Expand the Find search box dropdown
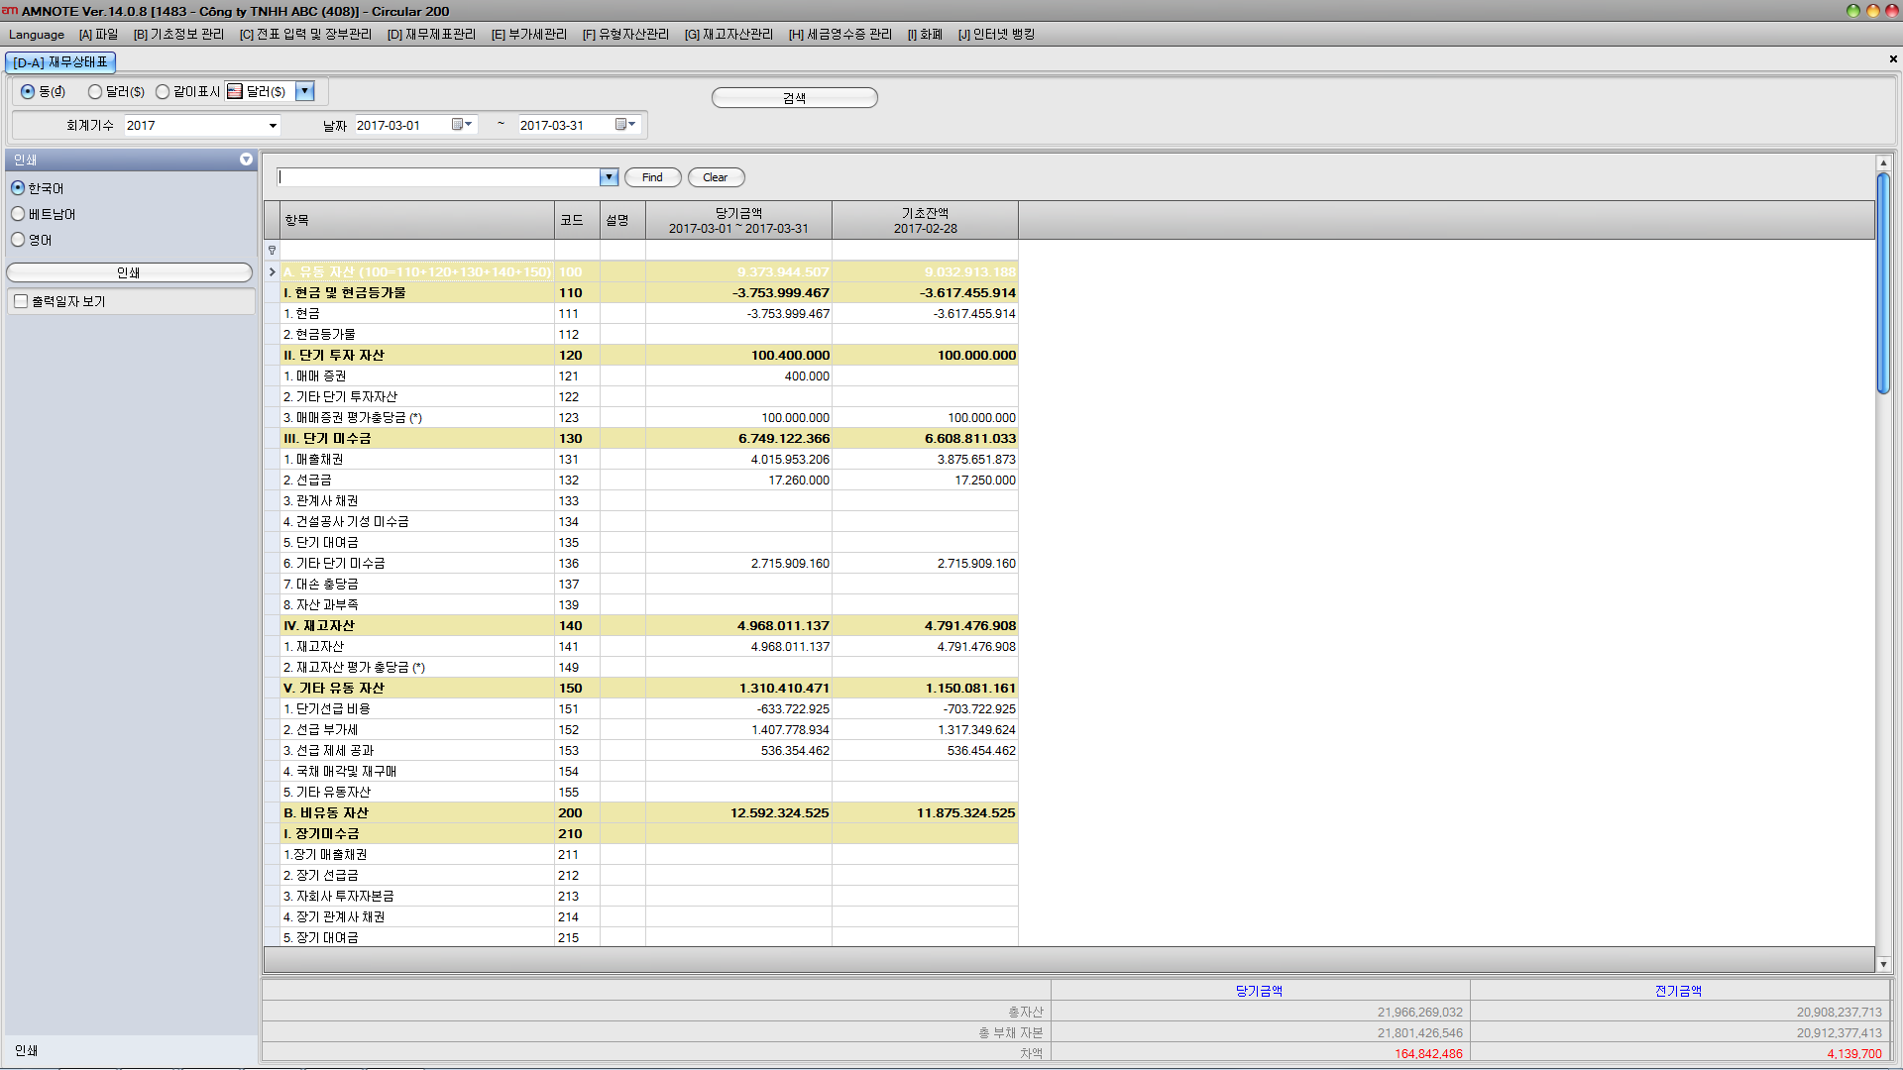The image size is (1903, 1070). 609,177
